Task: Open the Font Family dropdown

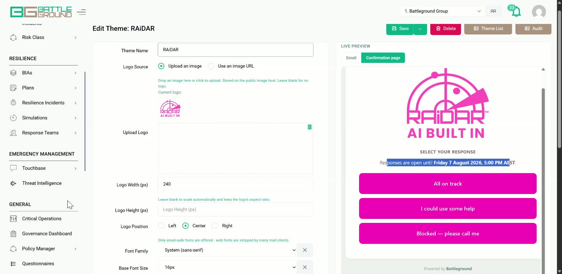Action: 227,250
